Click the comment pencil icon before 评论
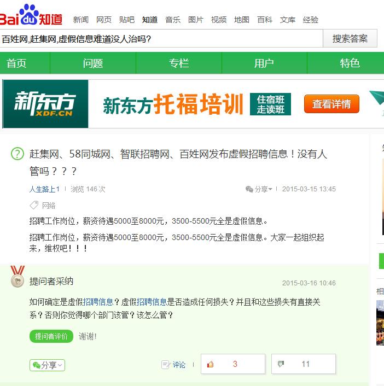The height and width of the screenshot is (386, 384). coord(166,364)
